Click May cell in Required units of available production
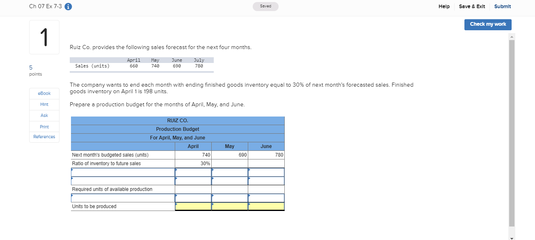This screenshot has height=240, width=535. coord(230,189)
